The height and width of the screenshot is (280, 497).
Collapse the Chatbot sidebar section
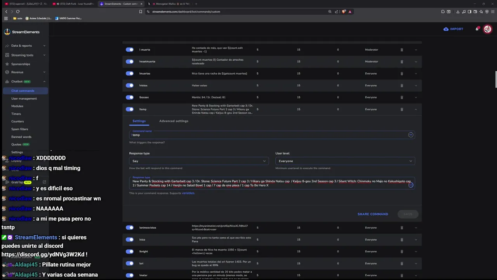[25, 82]
